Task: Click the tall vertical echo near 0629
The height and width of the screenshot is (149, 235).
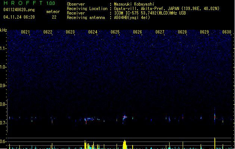Action: pyautogui.click(x=215, y=117)
